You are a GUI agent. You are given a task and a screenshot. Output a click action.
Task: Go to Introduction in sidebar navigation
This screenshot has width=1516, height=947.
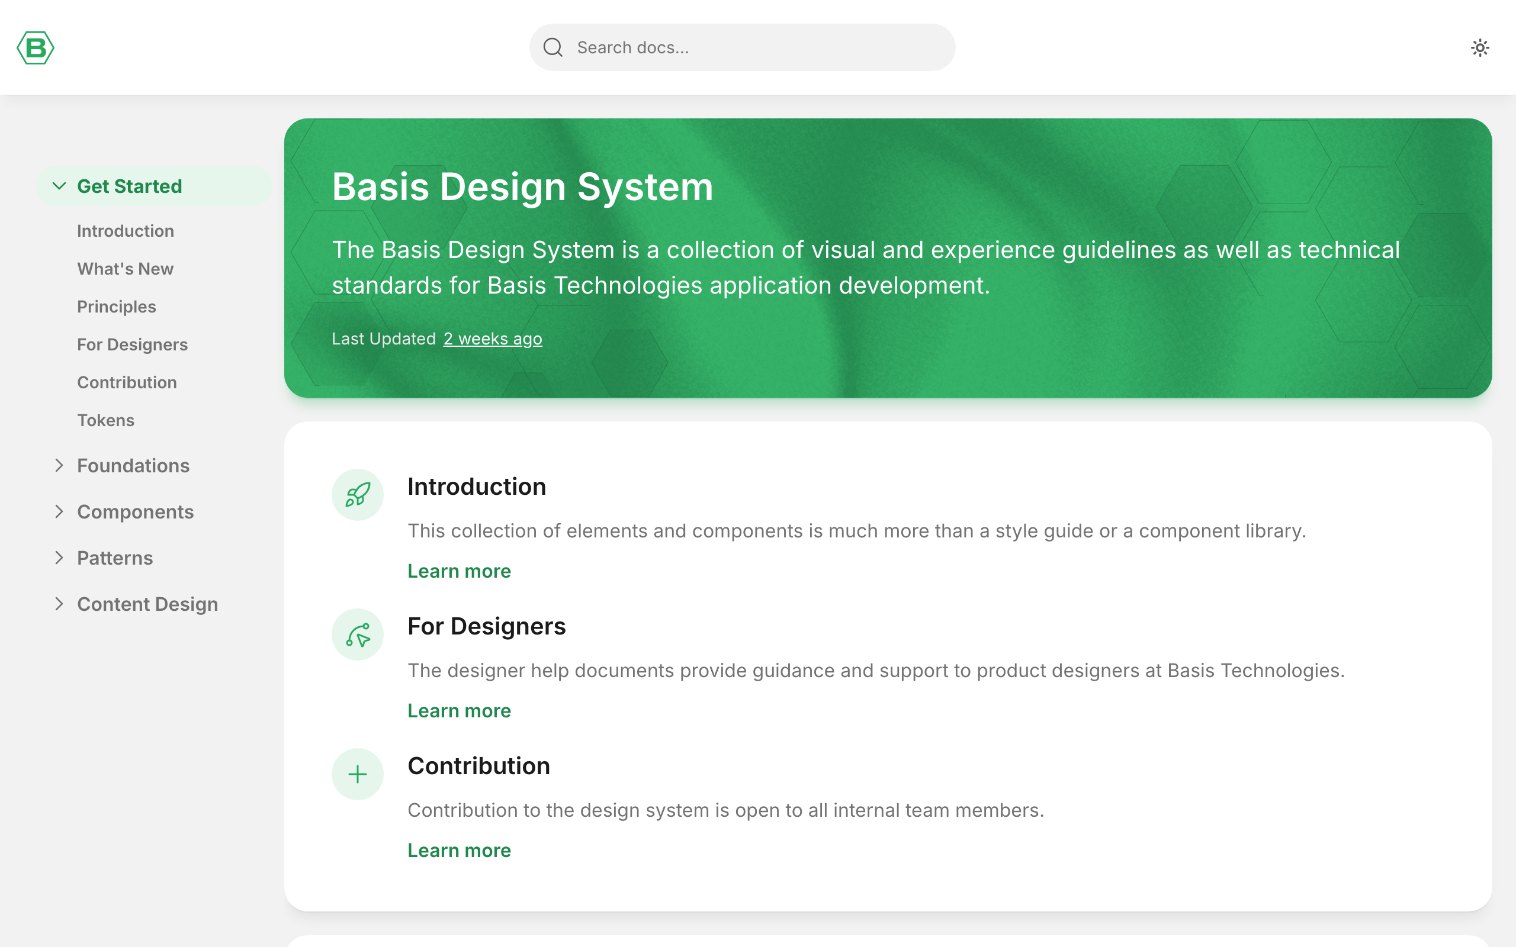tap(126, 231)
